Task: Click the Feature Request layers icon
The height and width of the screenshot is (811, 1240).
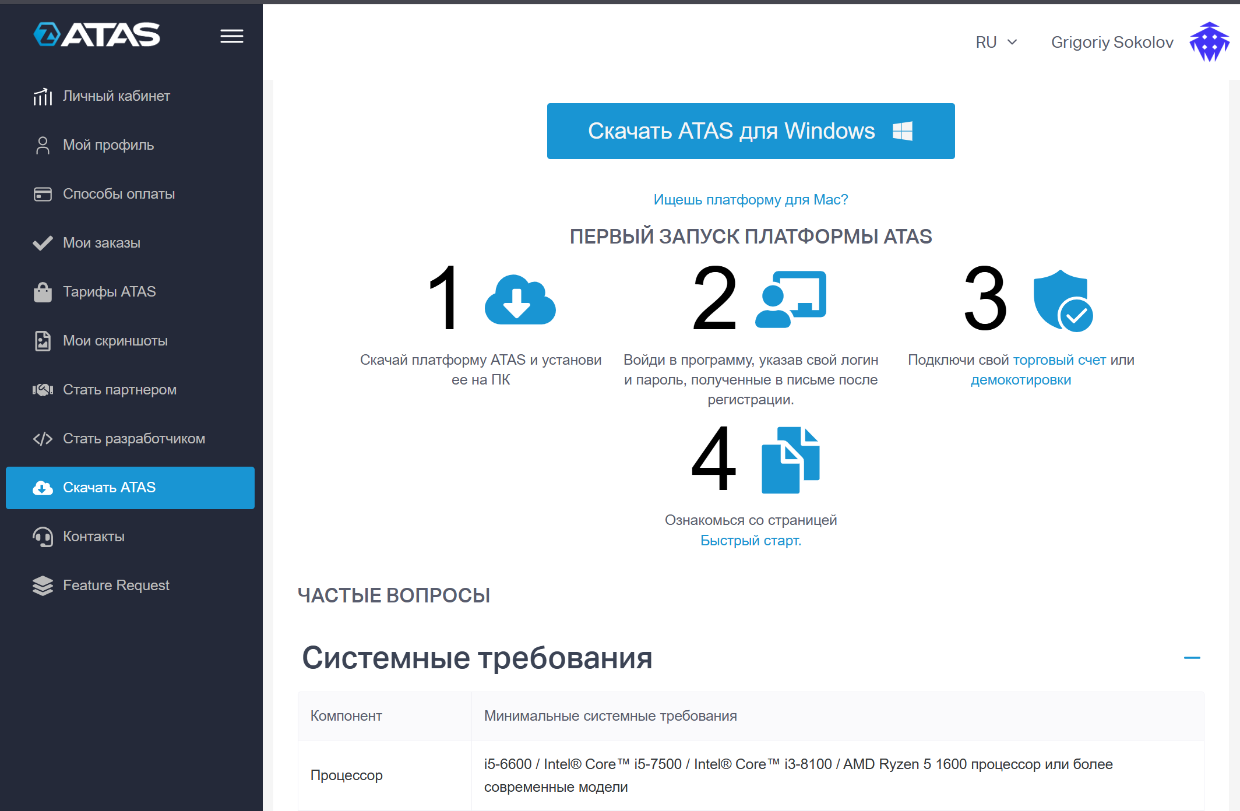Action: (x=43, y=586)
